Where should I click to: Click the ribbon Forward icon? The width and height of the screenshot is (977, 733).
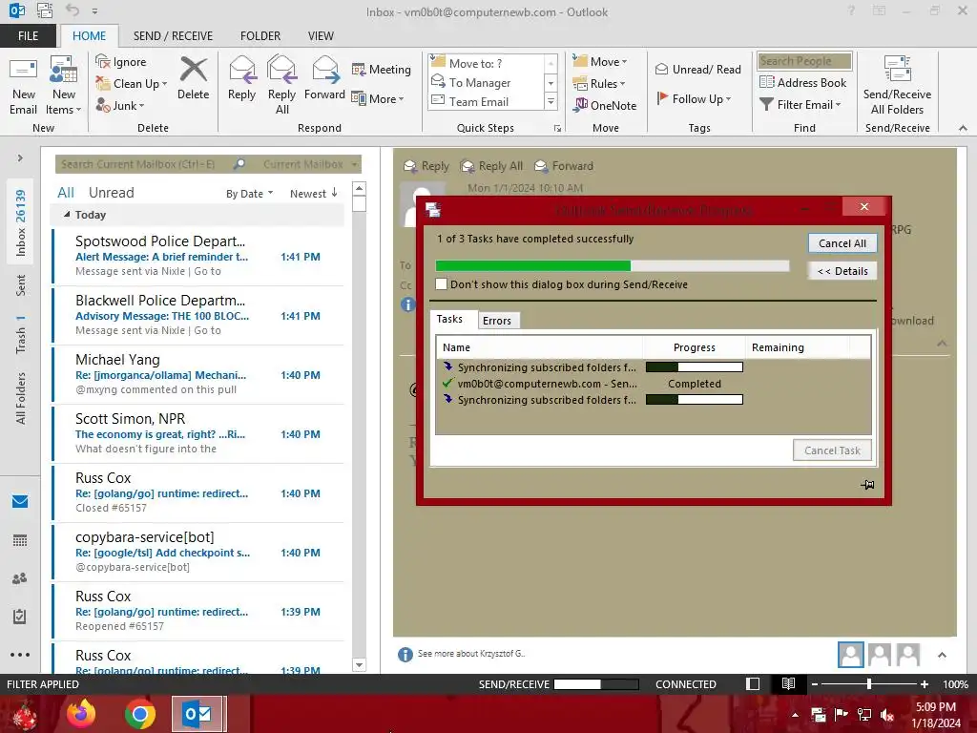(324, 78)
